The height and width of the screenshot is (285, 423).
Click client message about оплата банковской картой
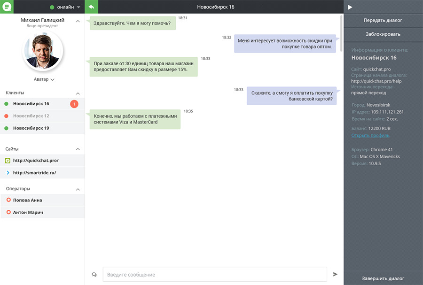coord(291,96)
